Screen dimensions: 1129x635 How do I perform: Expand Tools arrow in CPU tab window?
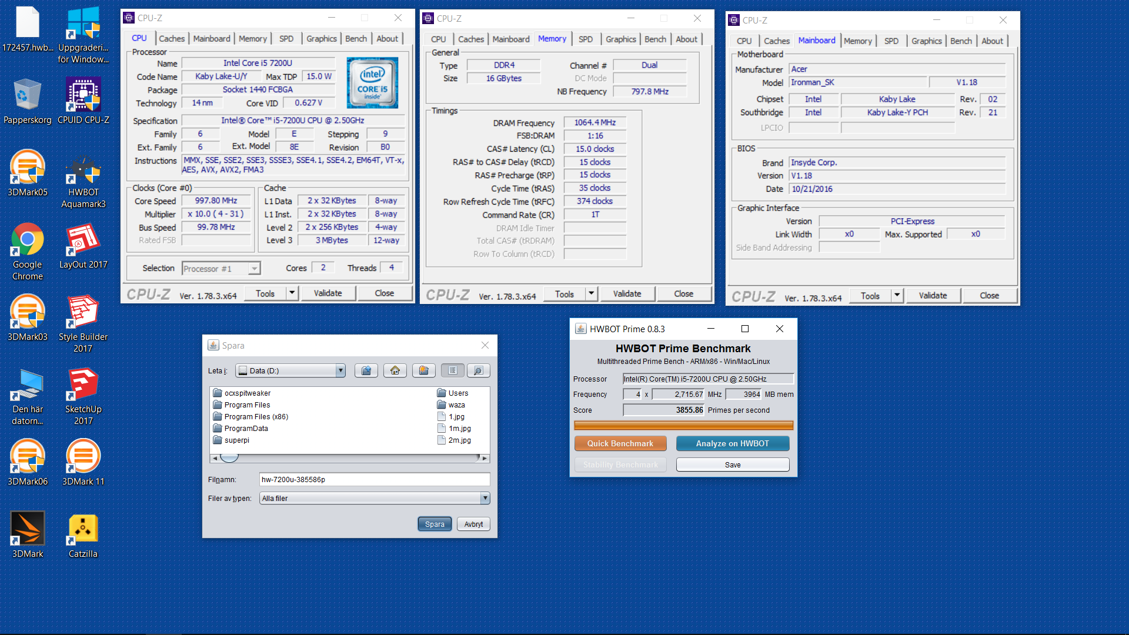point(292,293)
